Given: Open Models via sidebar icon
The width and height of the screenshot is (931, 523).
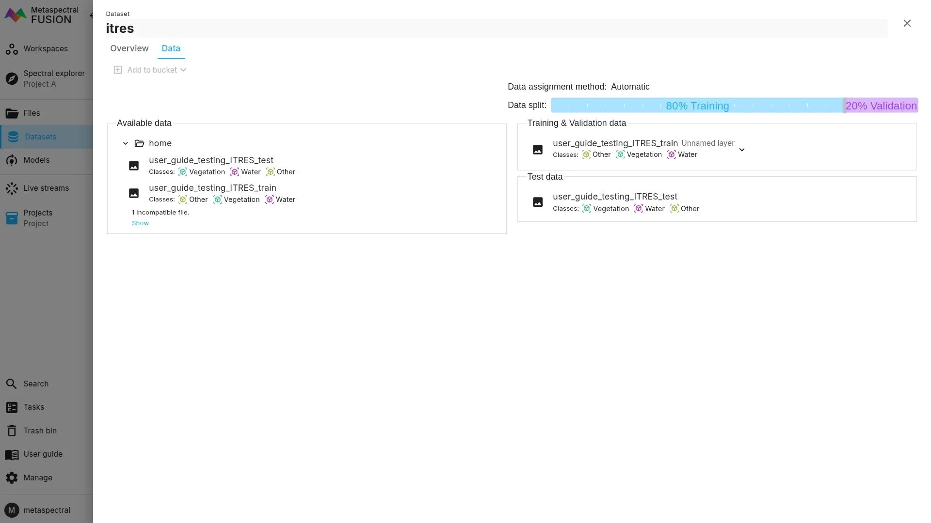Looking at the screenshot, I should pyautogui.click(x=12, y=160).
